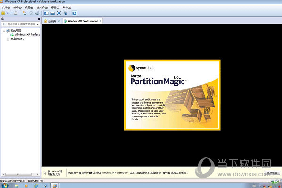
Task: Click the VMware Workstation title bar icon
Action: (x=1, y=1)
